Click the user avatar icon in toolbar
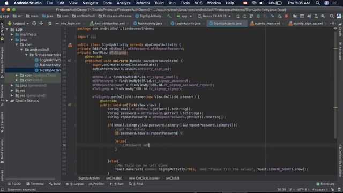 pyautogui.click(x=339, y=16)
